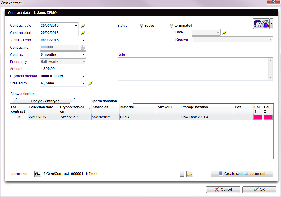Confirm with the OK button

coord(259,190)
